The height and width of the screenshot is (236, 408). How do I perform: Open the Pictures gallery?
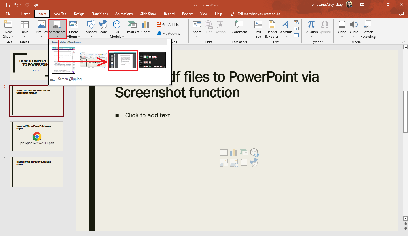click(x=41, y=28)
